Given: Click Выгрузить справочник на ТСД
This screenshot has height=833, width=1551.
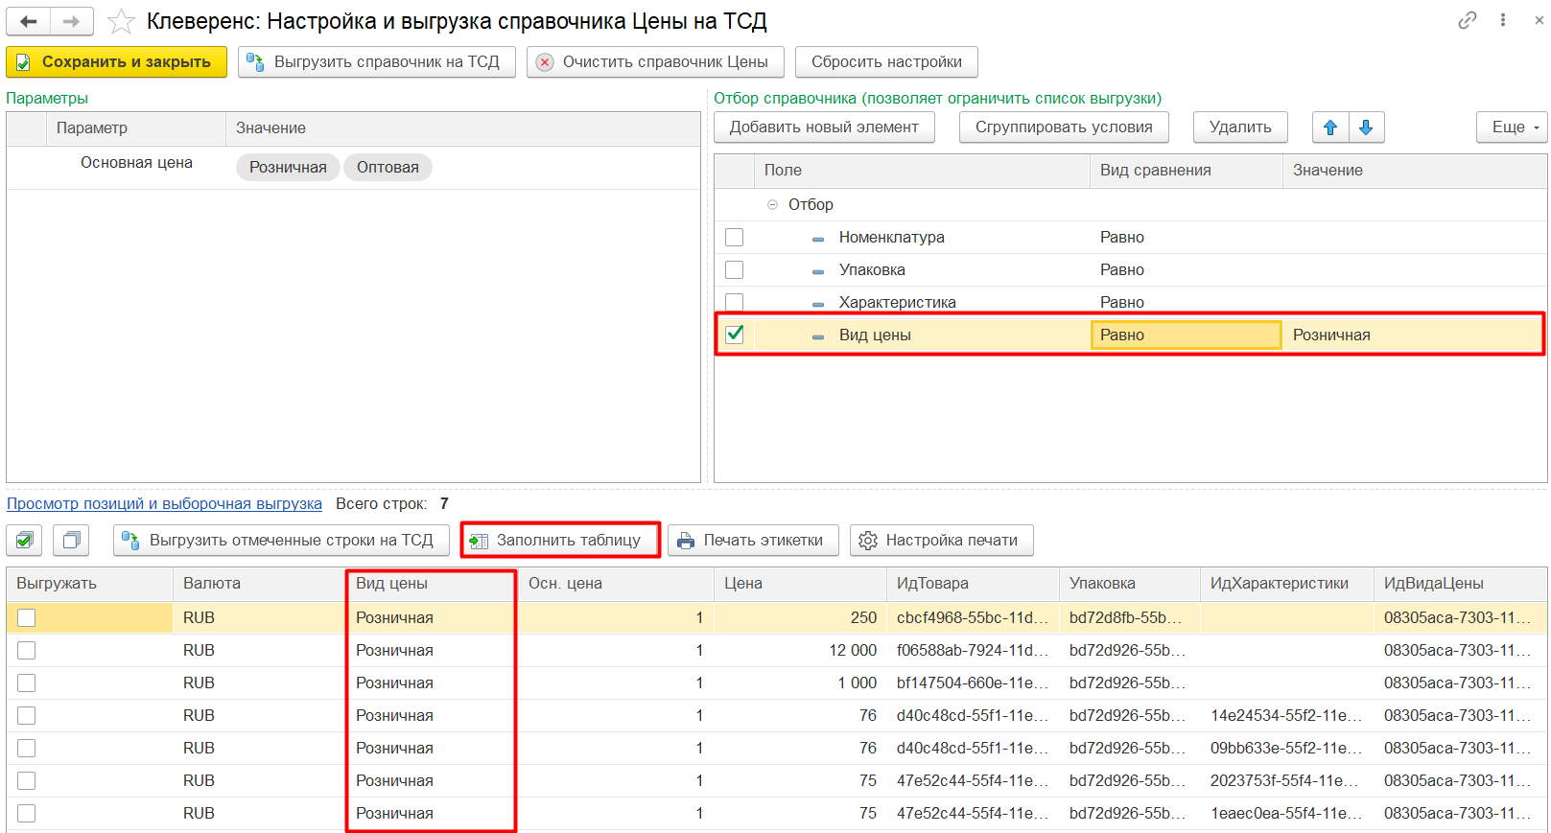Looking at the screenshot, I should [377, 62].
